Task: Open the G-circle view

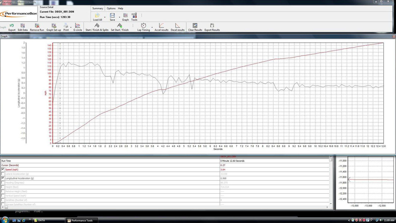Action: pyautogui.click(x=77, y=27)
